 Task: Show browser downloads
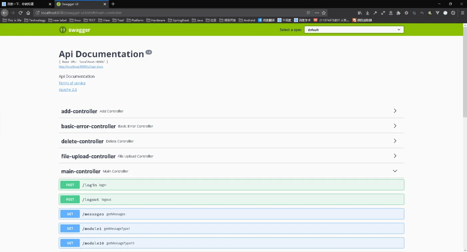pos(368,13)
